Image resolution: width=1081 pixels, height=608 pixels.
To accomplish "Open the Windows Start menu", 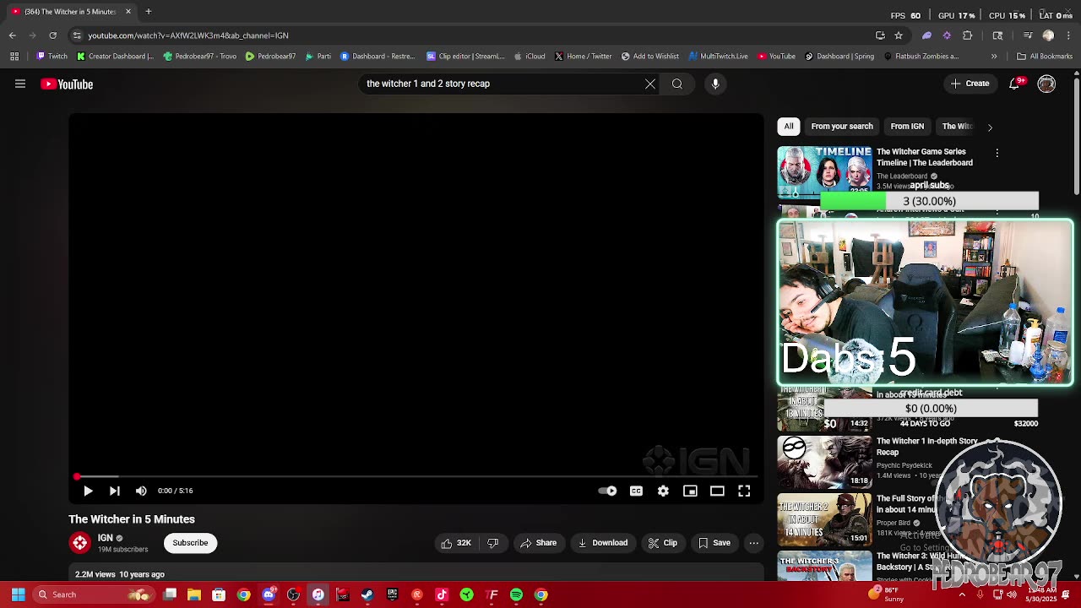I will point(18,595).
